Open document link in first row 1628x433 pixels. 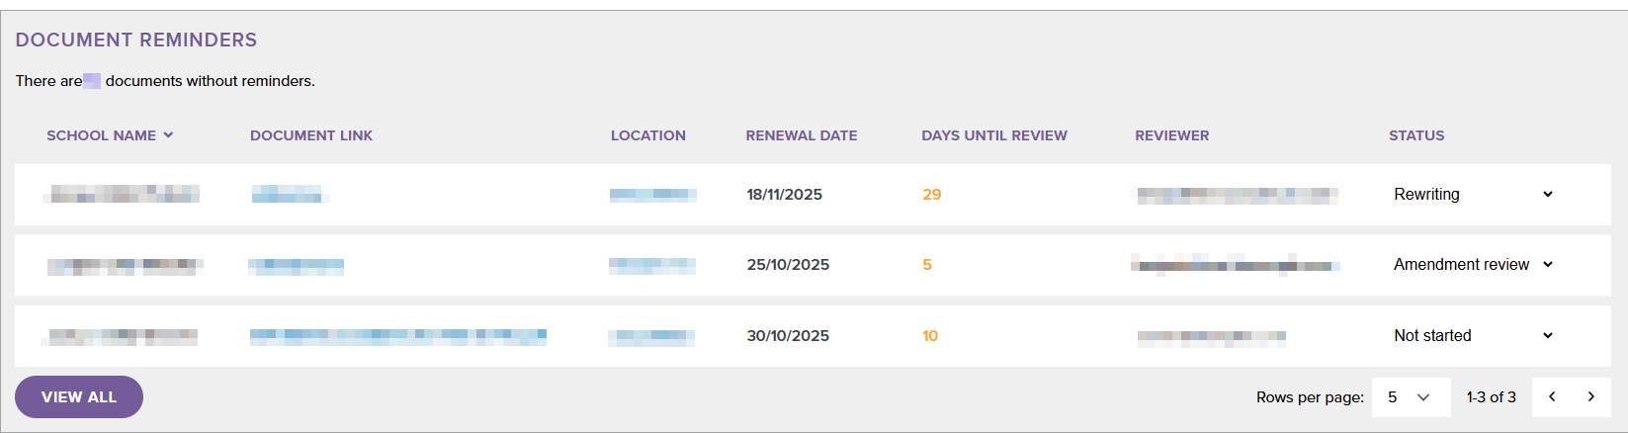point(287,195)
